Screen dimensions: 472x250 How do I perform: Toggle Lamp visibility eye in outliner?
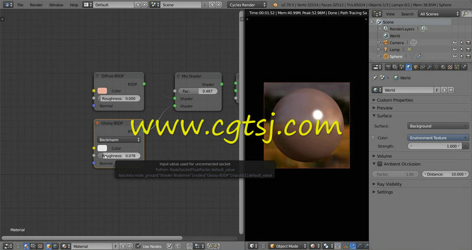point(455,50)
